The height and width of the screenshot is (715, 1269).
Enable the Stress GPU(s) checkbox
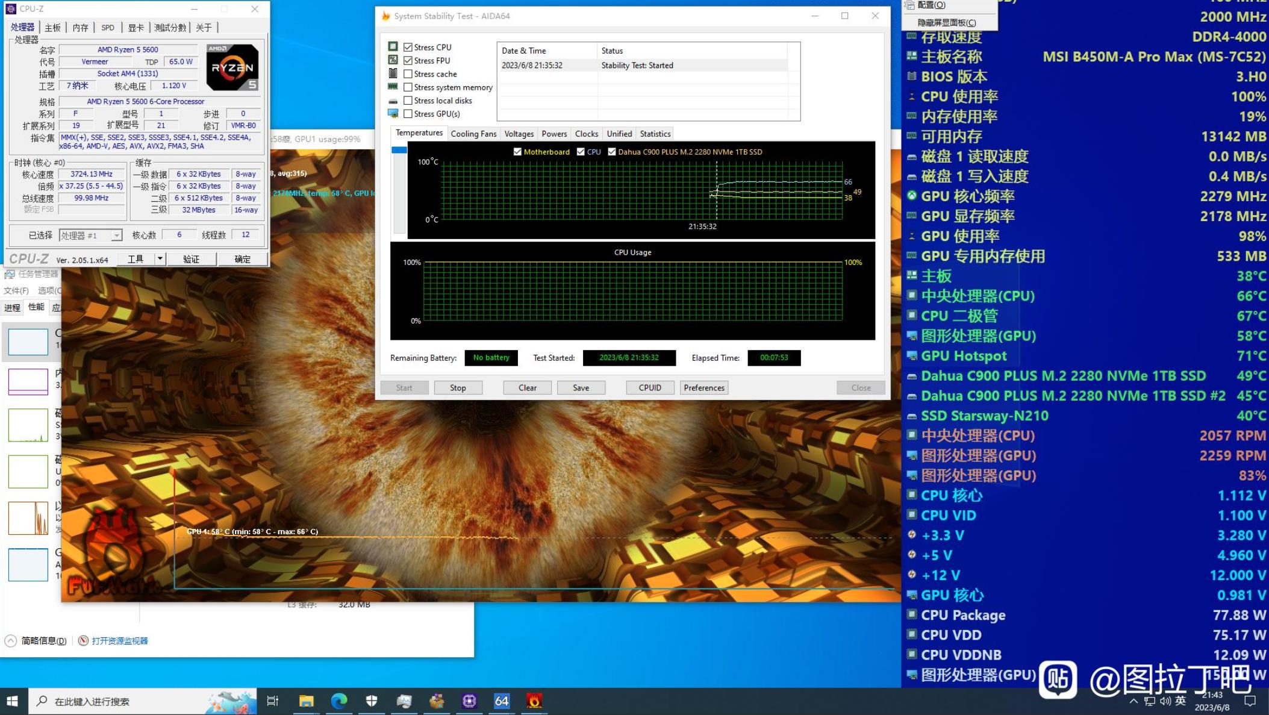pyautogui.click(x=408, y=114)
